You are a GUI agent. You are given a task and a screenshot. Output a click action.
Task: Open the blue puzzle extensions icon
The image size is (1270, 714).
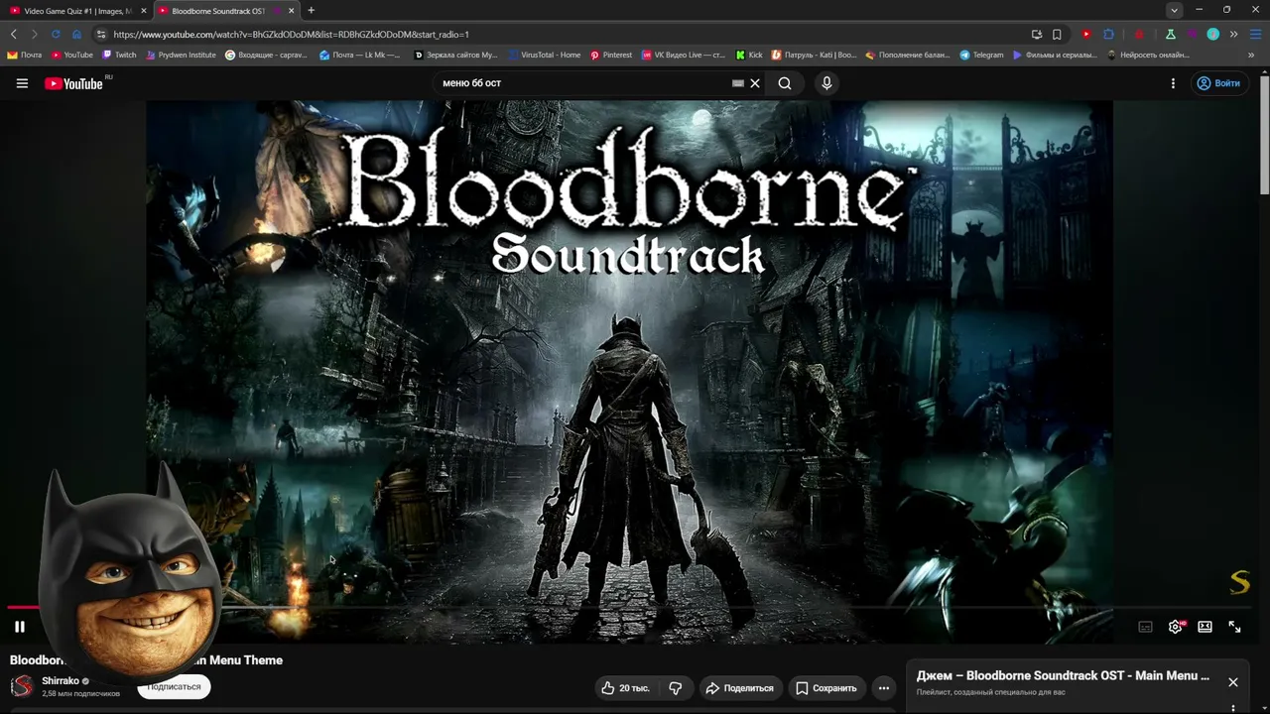1108,35
